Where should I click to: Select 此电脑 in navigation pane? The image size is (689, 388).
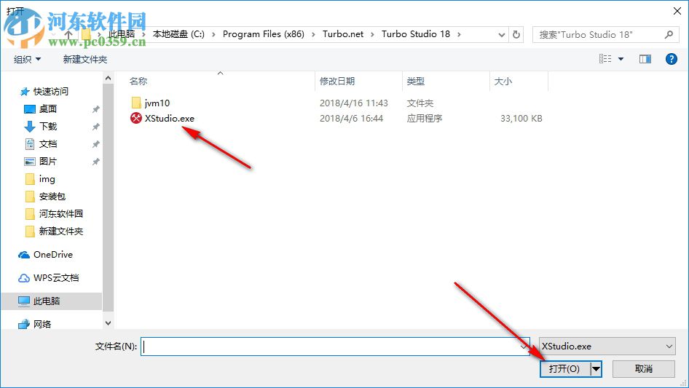point(46,301)
